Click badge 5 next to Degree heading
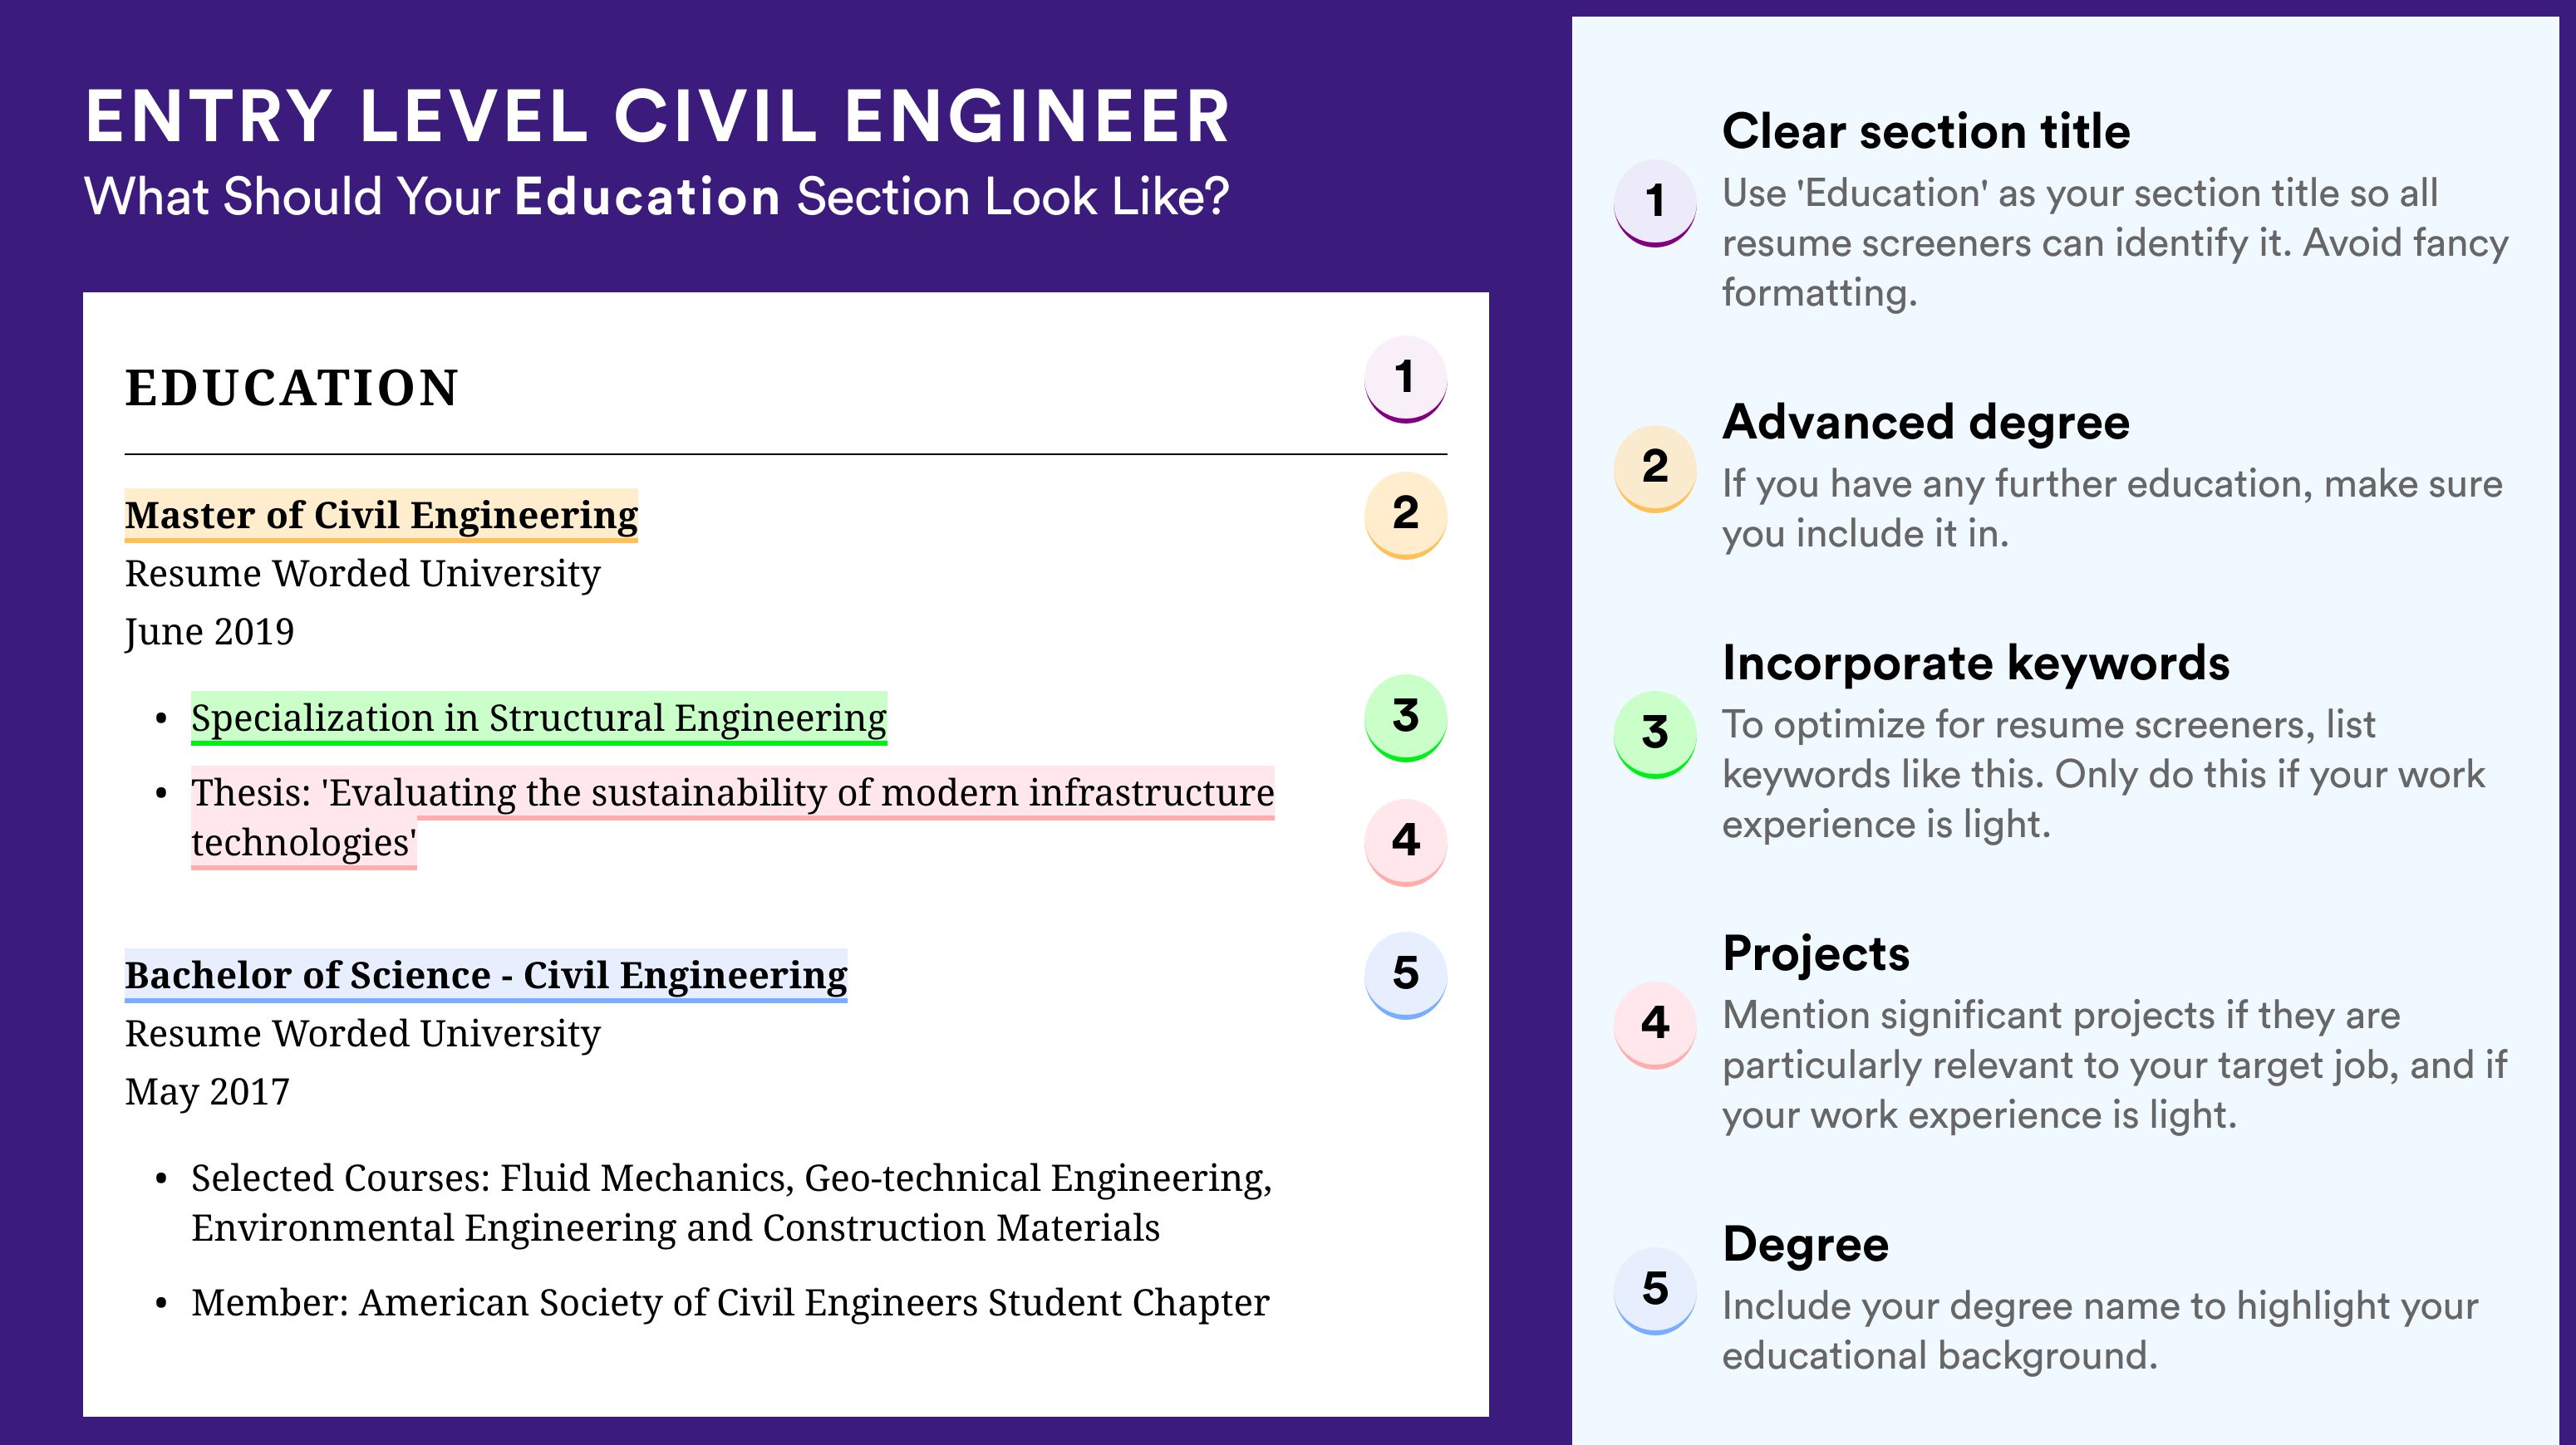The image size is (2576, 1445). coord(1654,1290)
